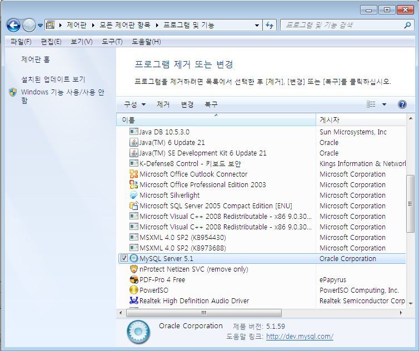Viewport: 419px width, 351px height.
Task: Open the 파일(F) menu
Action: tap(21, 42)
